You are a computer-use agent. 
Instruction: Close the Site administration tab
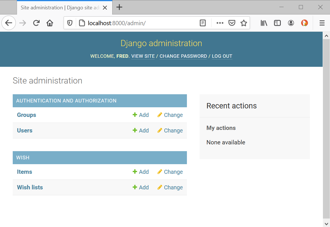[x=105, y=8]
